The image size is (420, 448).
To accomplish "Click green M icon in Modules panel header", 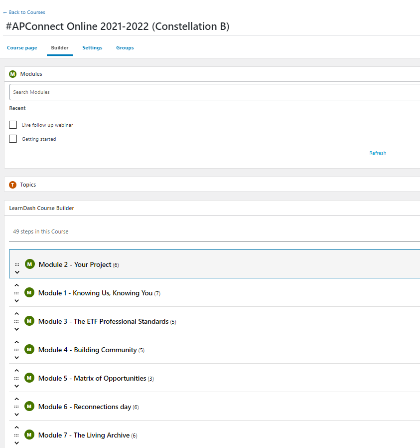I will coord(13,74).
